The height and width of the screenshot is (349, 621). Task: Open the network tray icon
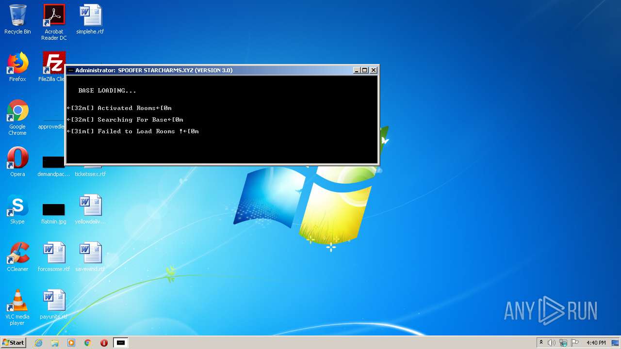(x=563, y=343)
